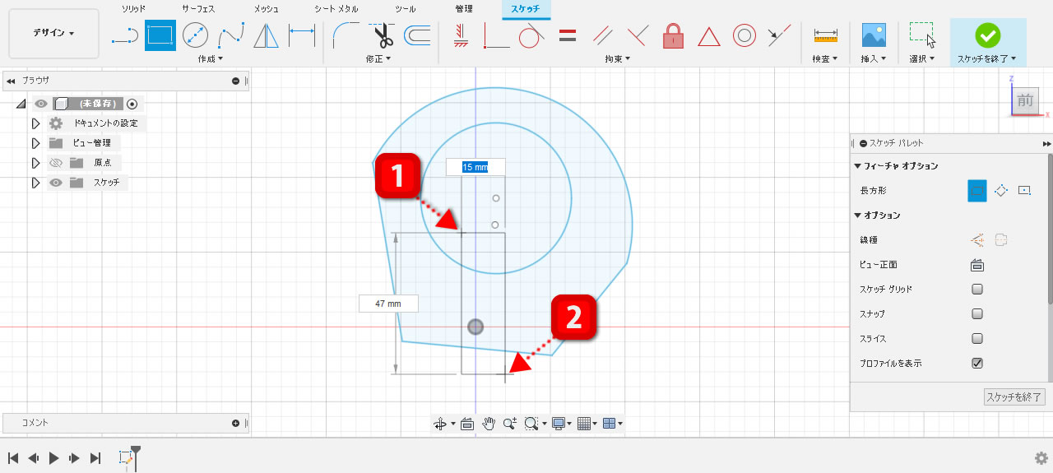Switch to the サーフェス tab
Screen dimensions: 1053x473
[198, 9]
